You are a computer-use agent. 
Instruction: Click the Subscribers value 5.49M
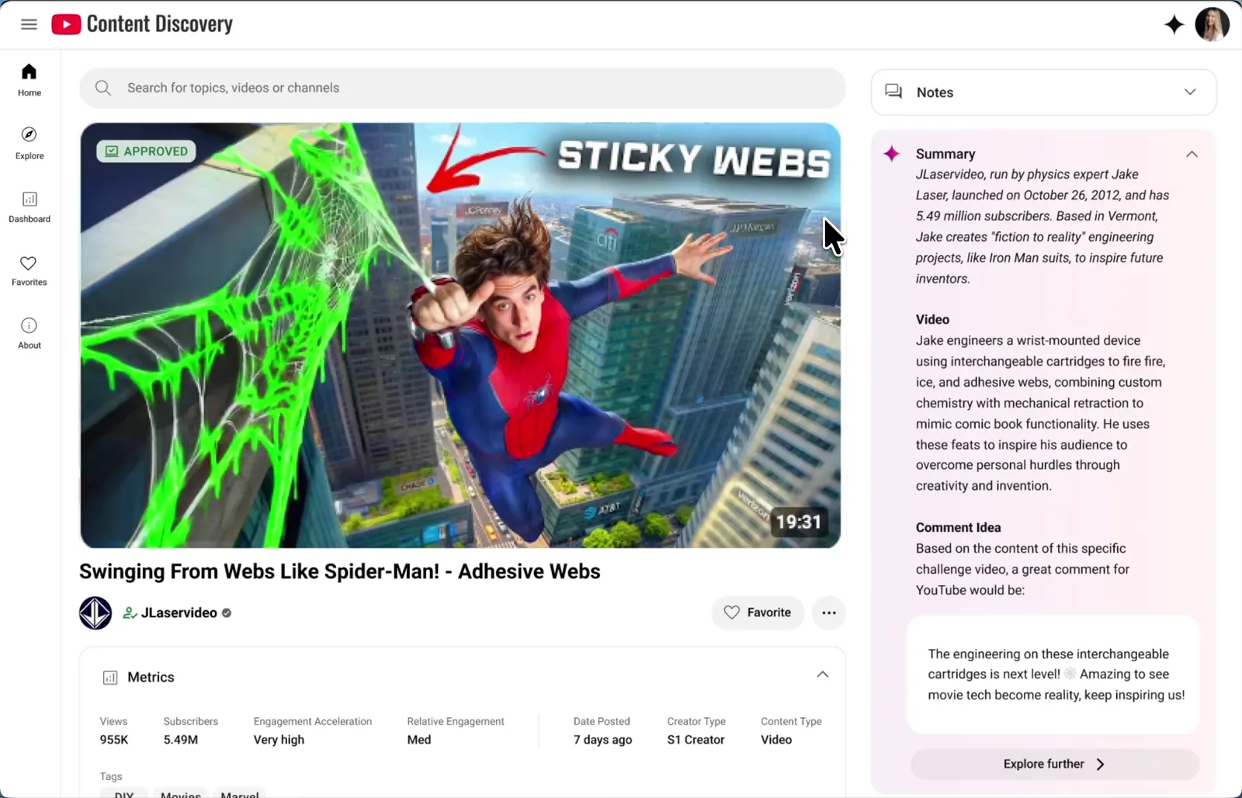pyautogui.click(x=181, y=740)
